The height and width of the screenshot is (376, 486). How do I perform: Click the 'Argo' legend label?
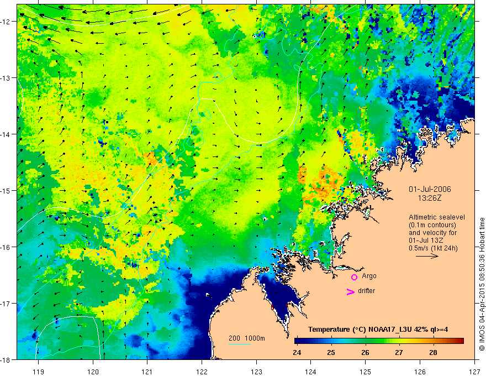tap(369, 276)
